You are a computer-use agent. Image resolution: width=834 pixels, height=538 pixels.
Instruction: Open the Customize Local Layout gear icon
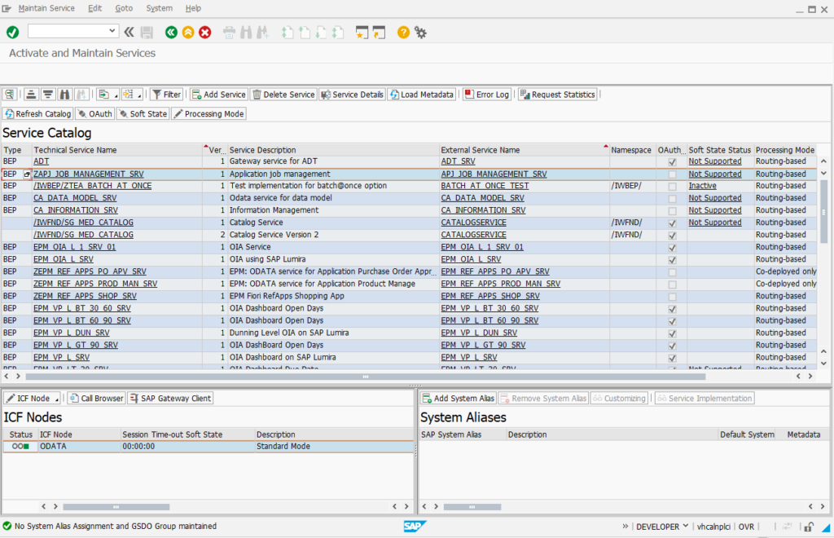point(420,33)
